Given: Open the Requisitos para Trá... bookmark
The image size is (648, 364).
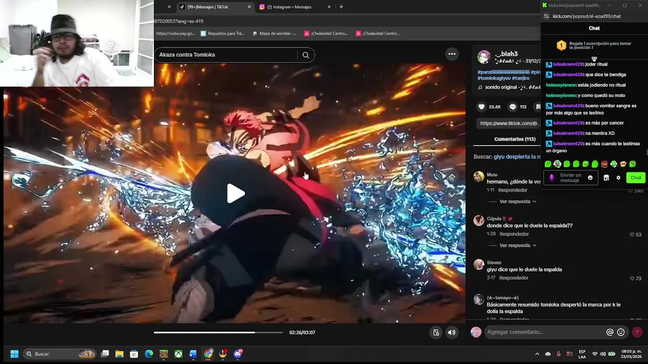Looking at the screenshot, I should pyautogui.click(x=222, y=33).
